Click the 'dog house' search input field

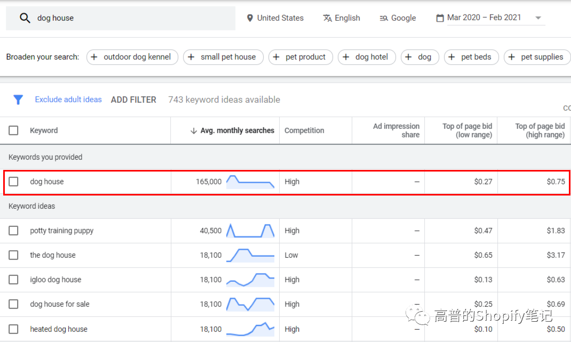coord(133,18)
